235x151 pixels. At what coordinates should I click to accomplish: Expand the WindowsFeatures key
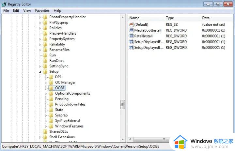[46, 127]
